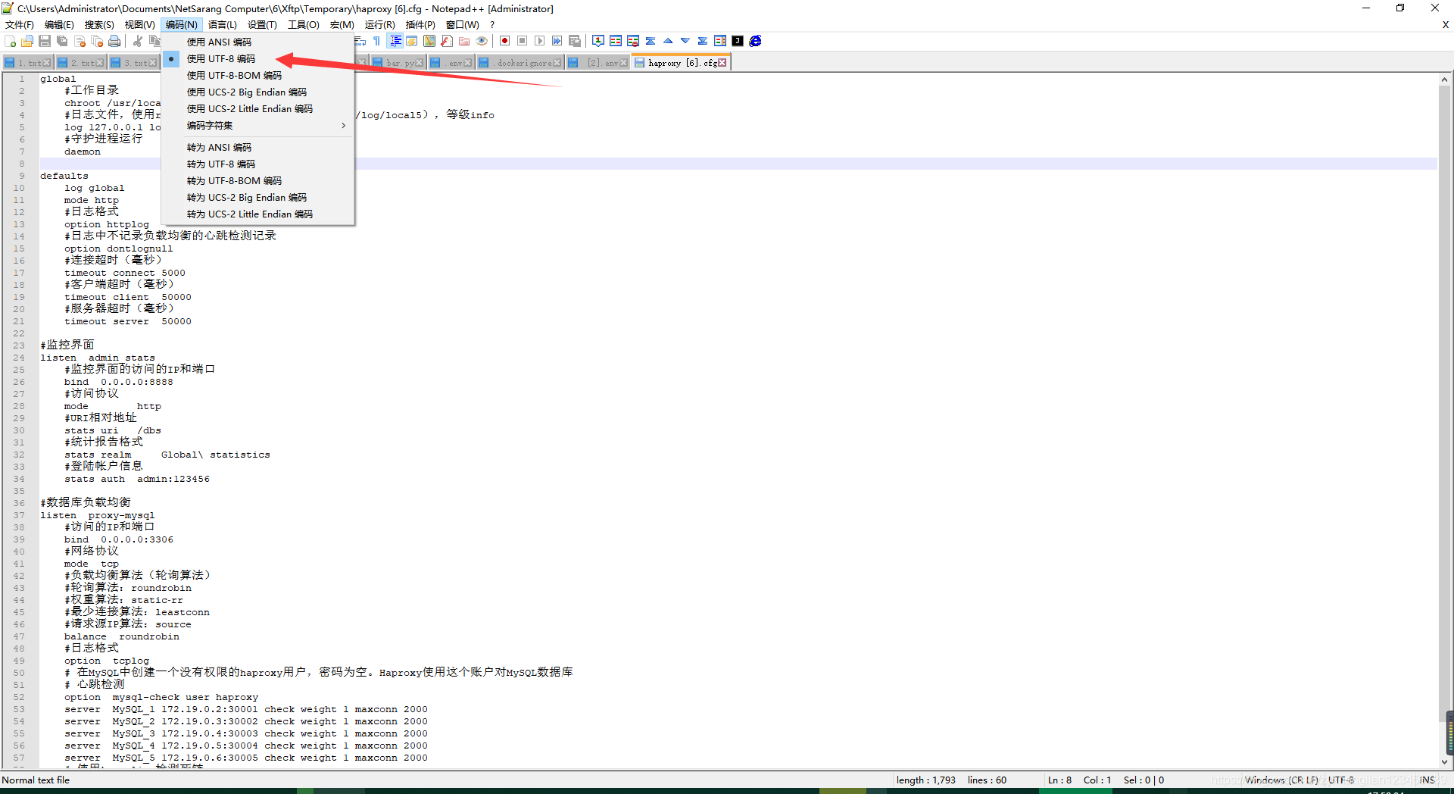Open the 编辑(E) menu
This screenshot has width=1454, height=794.
(x=59, y=25)
